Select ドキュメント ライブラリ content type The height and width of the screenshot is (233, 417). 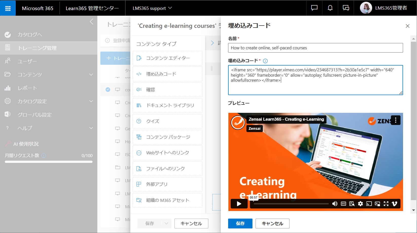[x=168, y=105]
